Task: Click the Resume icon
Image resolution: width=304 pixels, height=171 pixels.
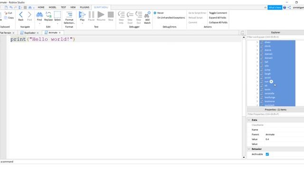Action: 101,15
